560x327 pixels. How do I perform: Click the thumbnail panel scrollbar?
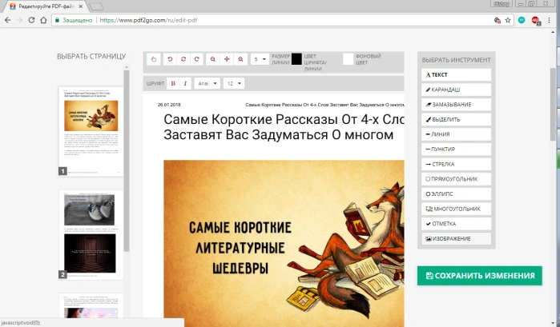(127, 161)
